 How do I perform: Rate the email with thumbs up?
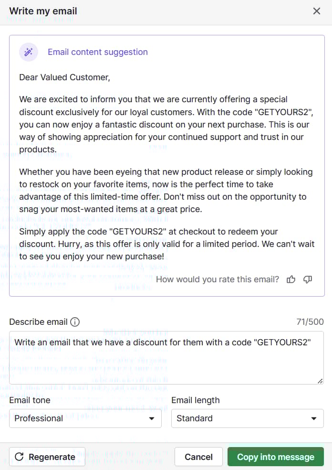pos(291,279)
